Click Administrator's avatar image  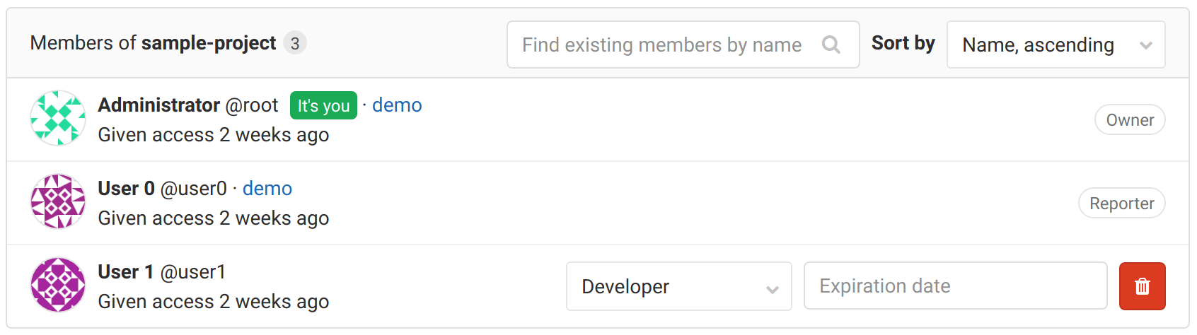point(58,118)
